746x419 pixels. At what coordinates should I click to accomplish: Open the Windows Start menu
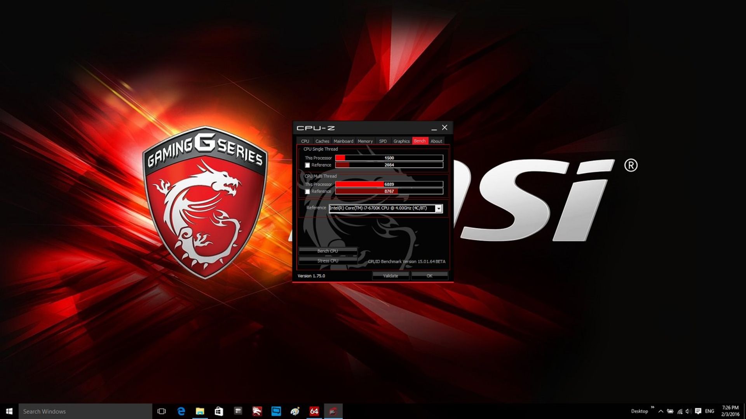9,411
